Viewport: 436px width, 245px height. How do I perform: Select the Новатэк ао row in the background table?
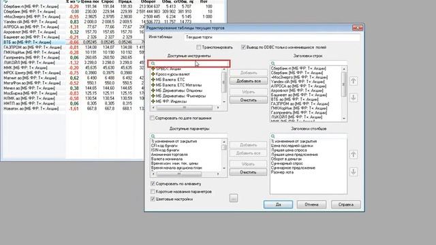point(72,109)
